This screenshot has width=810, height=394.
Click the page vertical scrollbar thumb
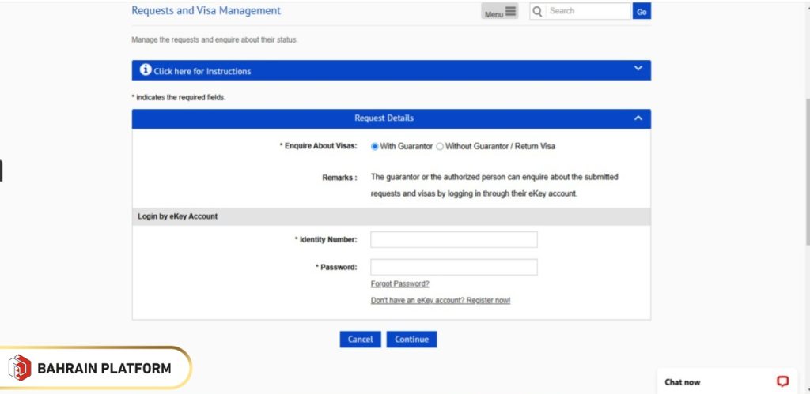[808, 171]
